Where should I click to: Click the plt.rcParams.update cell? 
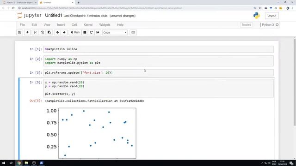pos(158,73)
